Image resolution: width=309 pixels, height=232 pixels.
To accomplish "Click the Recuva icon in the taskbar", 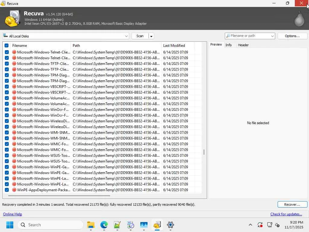I will 157,225.
